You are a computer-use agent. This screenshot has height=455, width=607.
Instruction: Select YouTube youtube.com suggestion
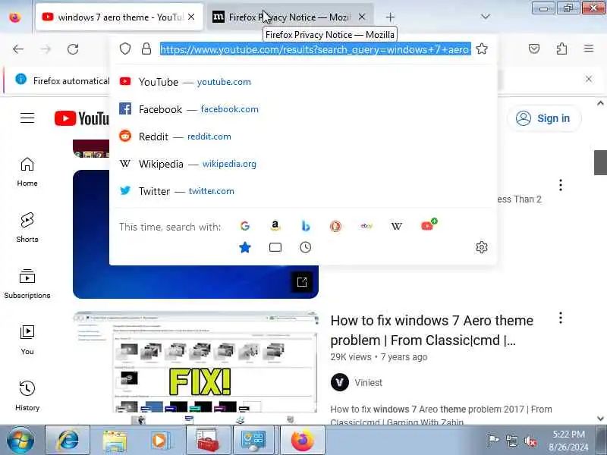(x=303, y=82)
